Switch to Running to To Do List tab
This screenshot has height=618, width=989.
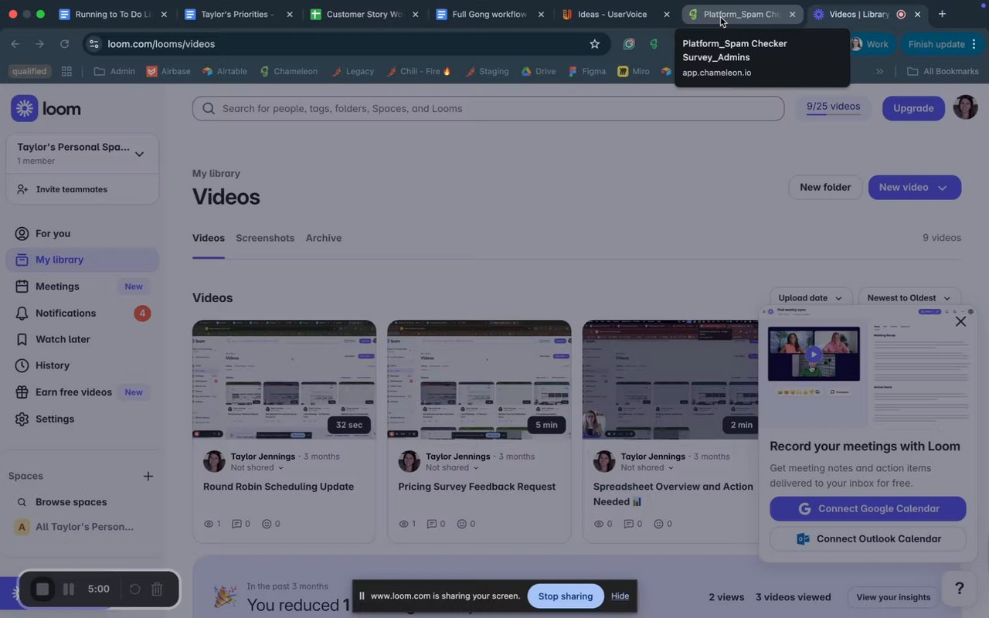click(113, 14)
